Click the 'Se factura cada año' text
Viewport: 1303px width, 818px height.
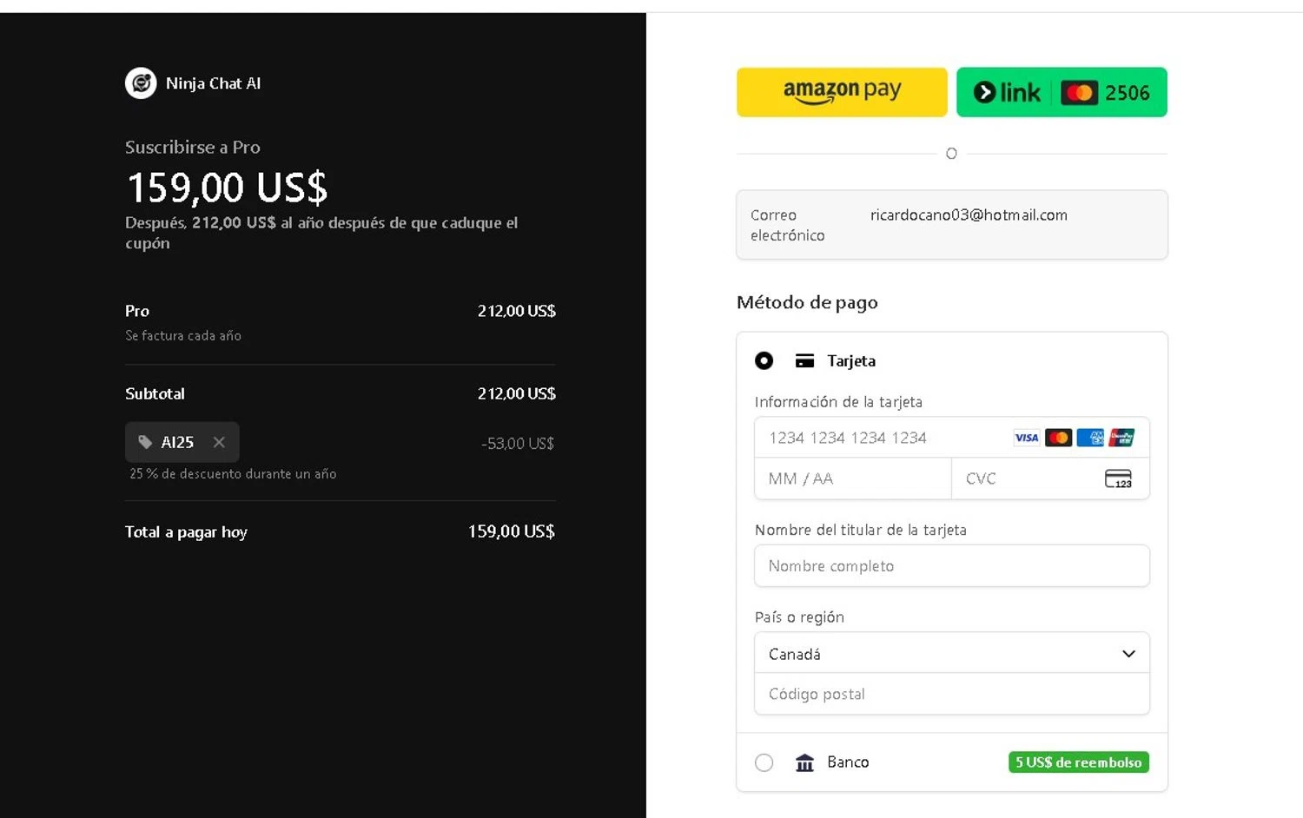click(x=183, y=335)
